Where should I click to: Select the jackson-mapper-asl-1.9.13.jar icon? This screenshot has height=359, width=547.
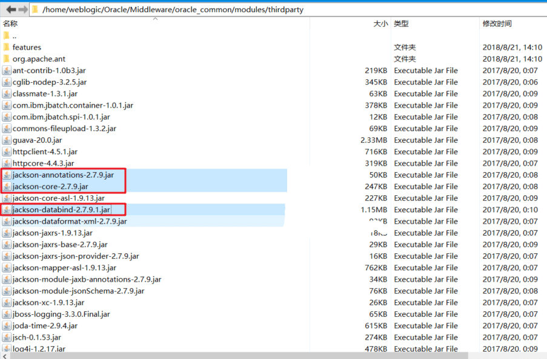(6, 267)
